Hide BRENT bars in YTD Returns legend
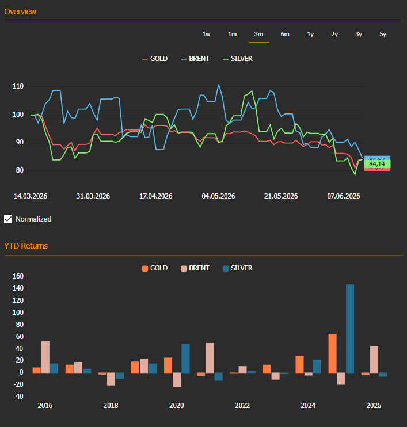The width and height of the screenshot is (407, 427). tap(195, 268)
